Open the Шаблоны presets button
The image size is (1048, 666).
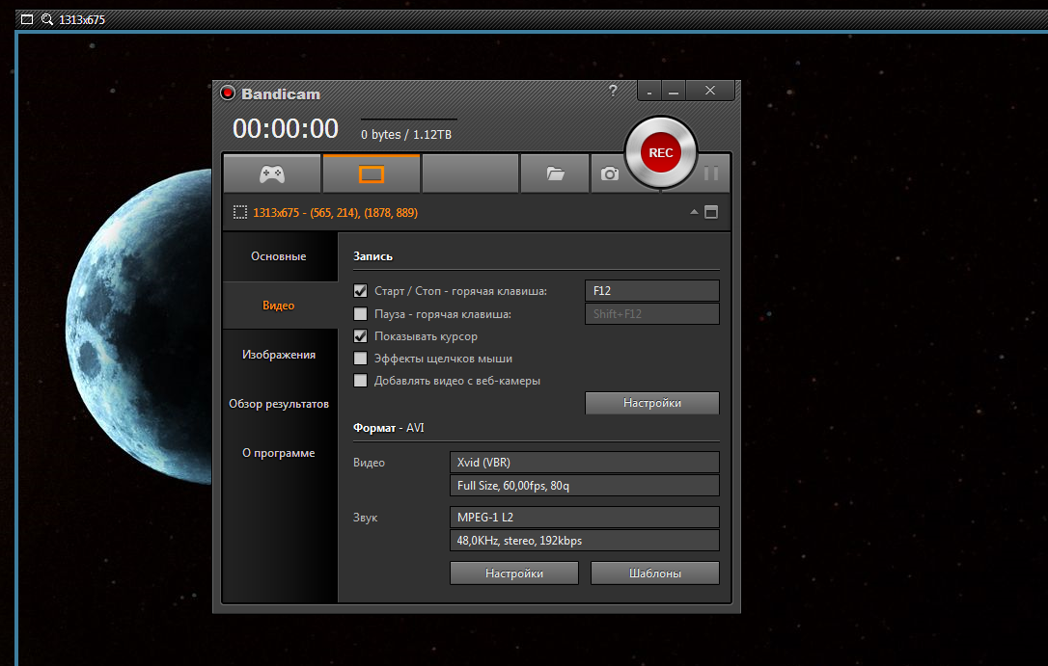click(655, 573)
